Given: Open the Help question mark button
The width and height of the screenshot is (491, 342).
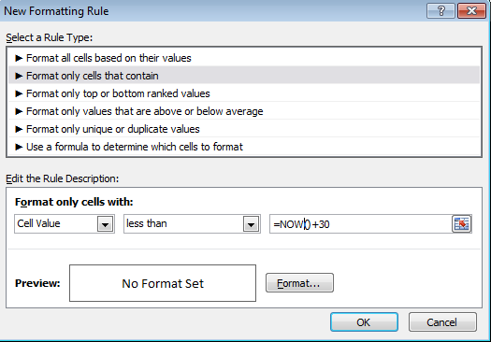Looking at the screenshot, I should pyautogui.click(x=440, y=11).
